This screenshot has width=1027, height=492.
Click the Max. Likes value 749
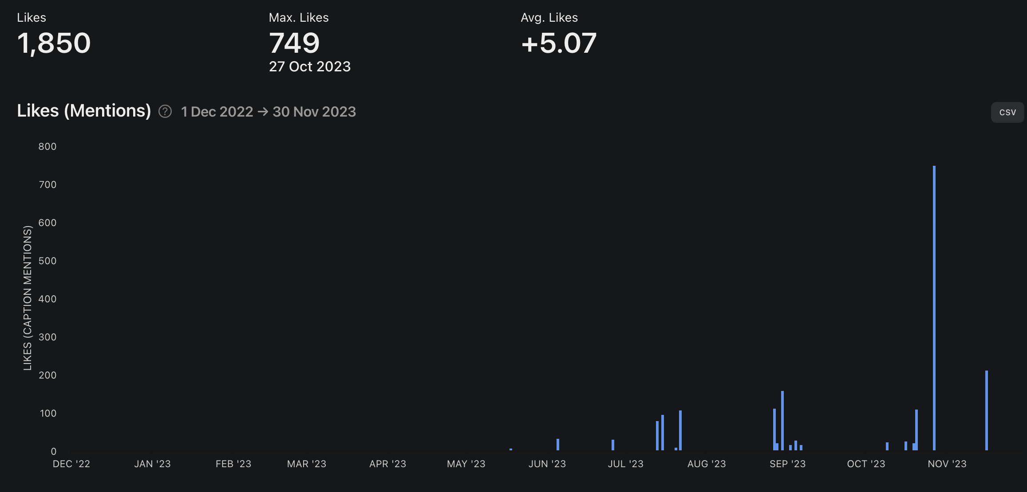pos(294,43)
